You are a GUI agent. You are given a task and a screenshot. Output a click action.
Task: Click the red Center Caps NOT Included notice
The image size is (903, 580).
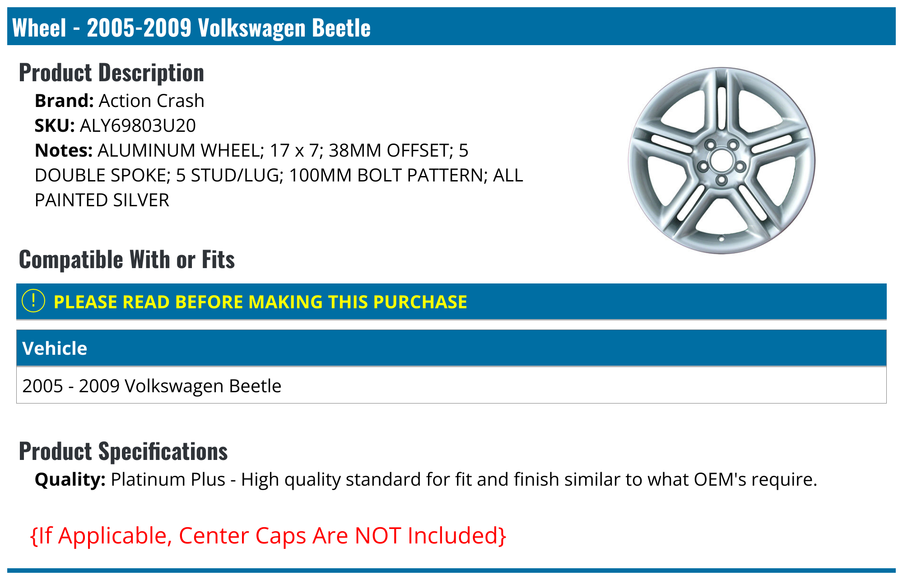coord(268,536)
